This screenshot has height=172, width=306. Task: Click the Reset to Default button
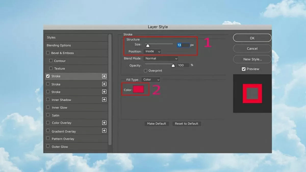click(x=187, y=124)
